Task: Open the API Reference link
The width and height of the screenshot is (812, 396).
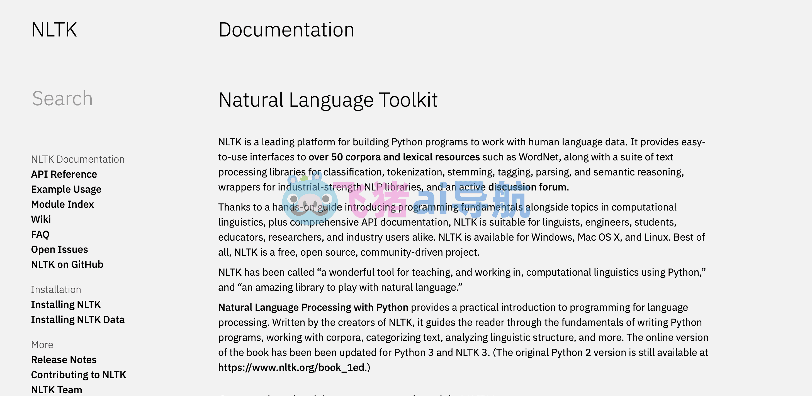Action: click(64, 174)
